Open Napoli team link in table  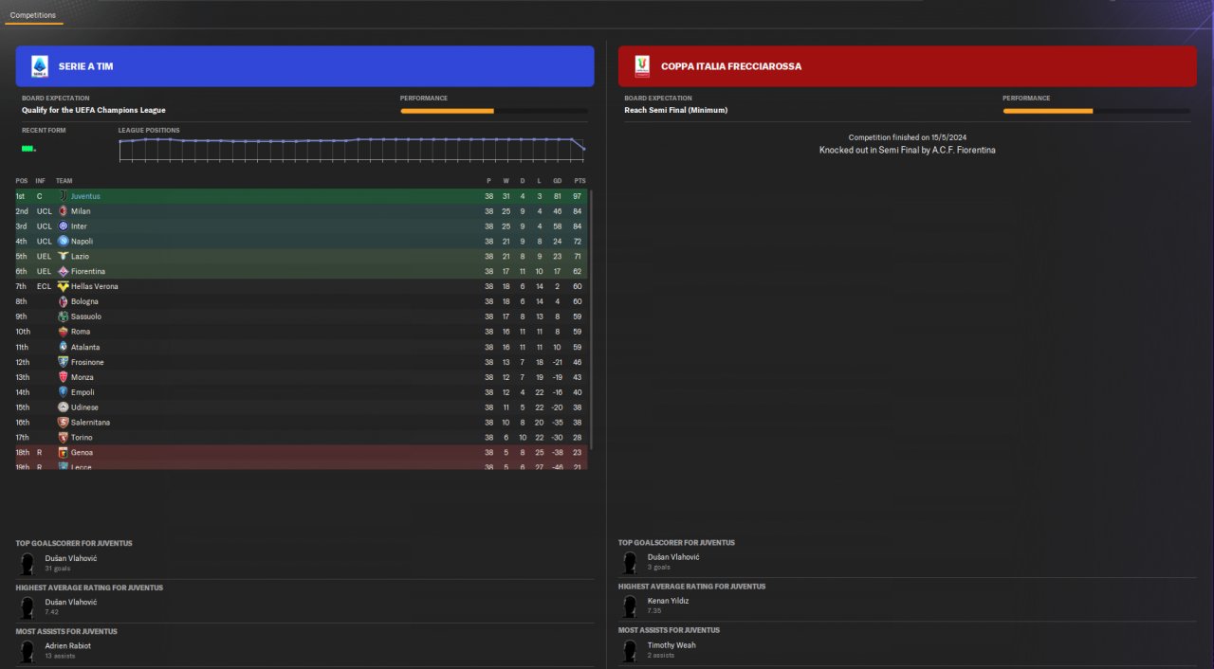pyautogui.click(x=82, y=242)
